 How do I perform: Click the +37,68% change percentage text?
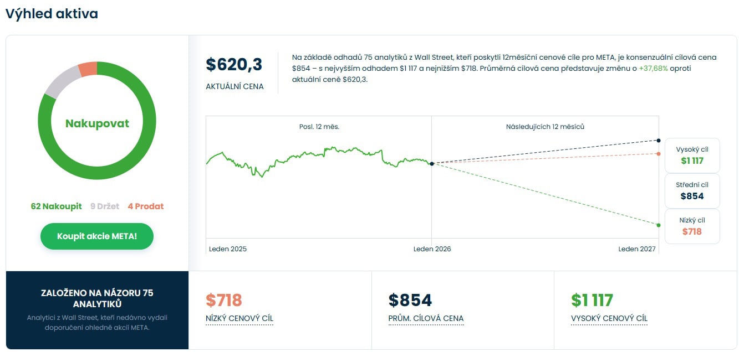[x=653, y=69]
